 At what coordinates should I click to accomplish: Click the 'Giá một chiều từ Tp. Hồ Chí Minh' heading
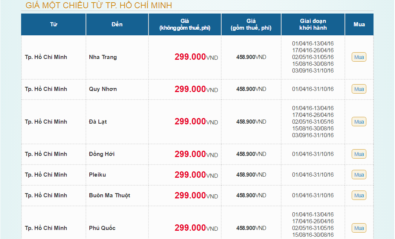coord(99,5)
